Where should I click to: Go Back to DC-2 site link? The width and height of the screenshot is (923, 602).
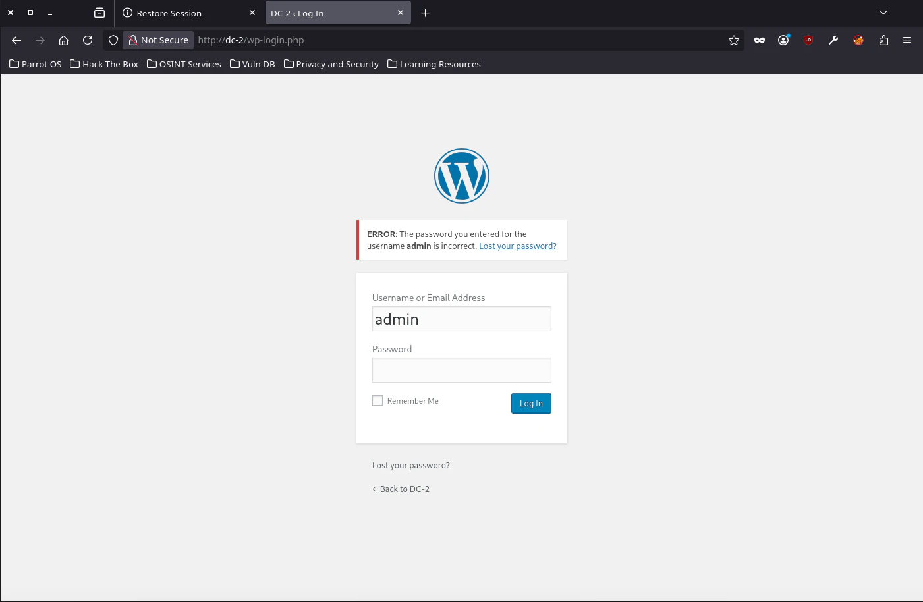401,489
